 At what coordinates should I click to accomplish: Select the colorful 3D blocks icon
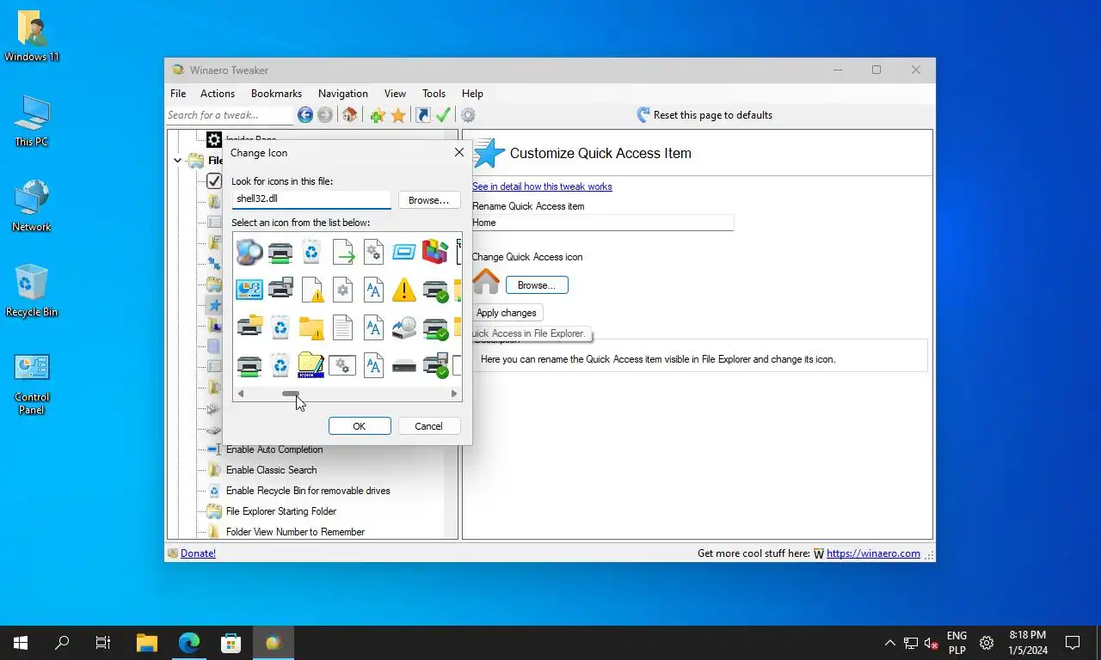click(435, 252)
